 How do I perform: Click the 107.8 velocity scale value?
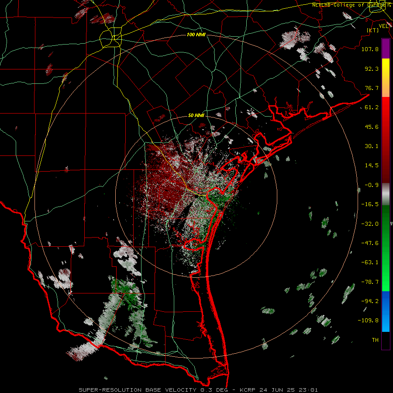pyautogui.click(x=370, y=49)
